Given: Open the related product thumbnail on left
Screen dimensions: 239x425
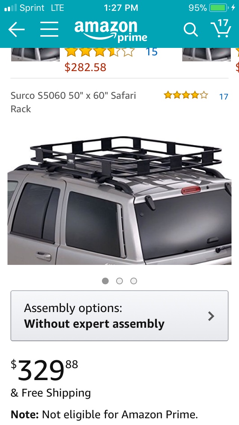Looking at the screenshot, I should (x=35, y=55).
